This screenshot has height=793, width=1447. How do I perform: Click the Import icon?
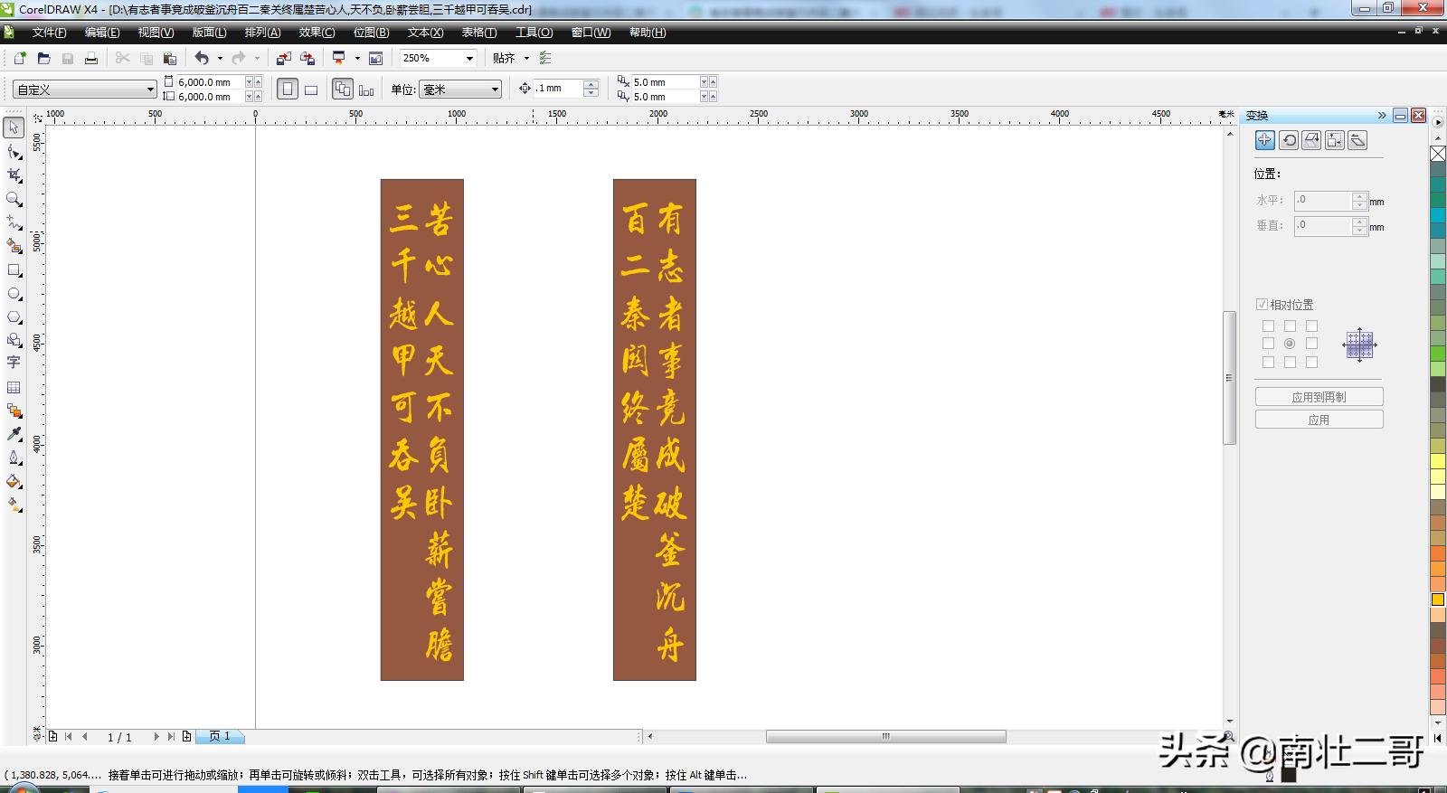pos(283,58)
